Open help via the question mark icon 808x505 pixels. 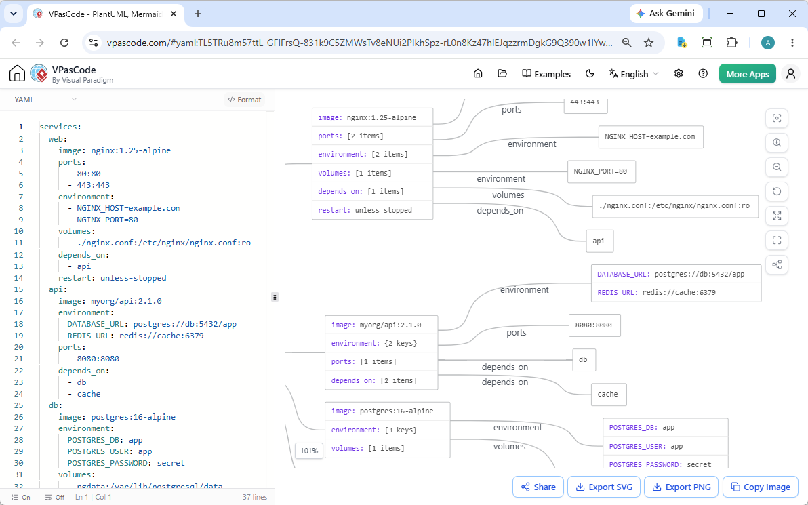pyautogui.click(x=703, y=74)
